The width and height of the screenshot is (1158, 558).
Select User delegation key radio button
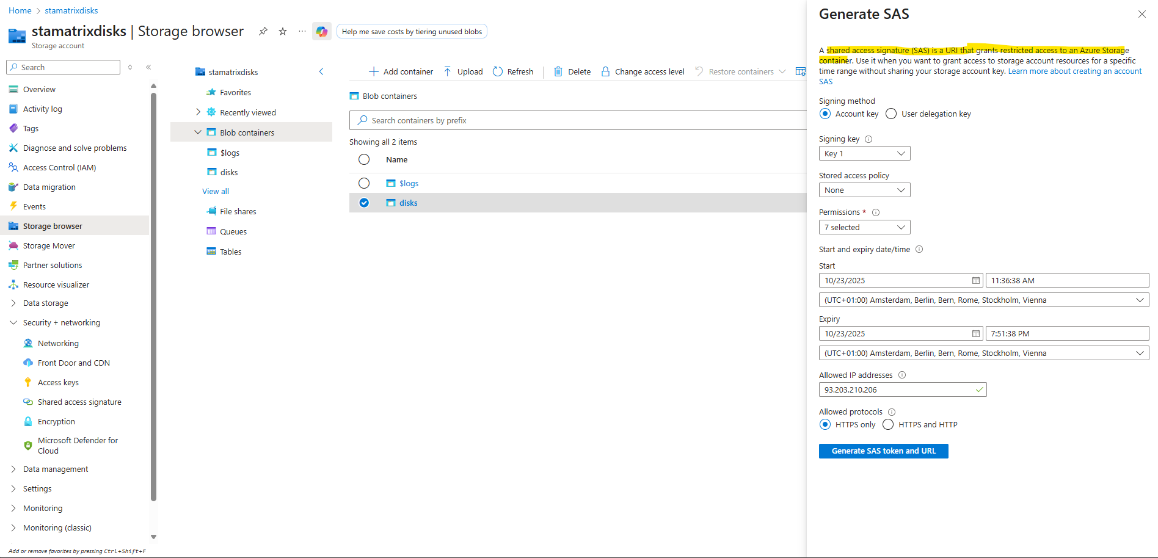pos(891,114)
